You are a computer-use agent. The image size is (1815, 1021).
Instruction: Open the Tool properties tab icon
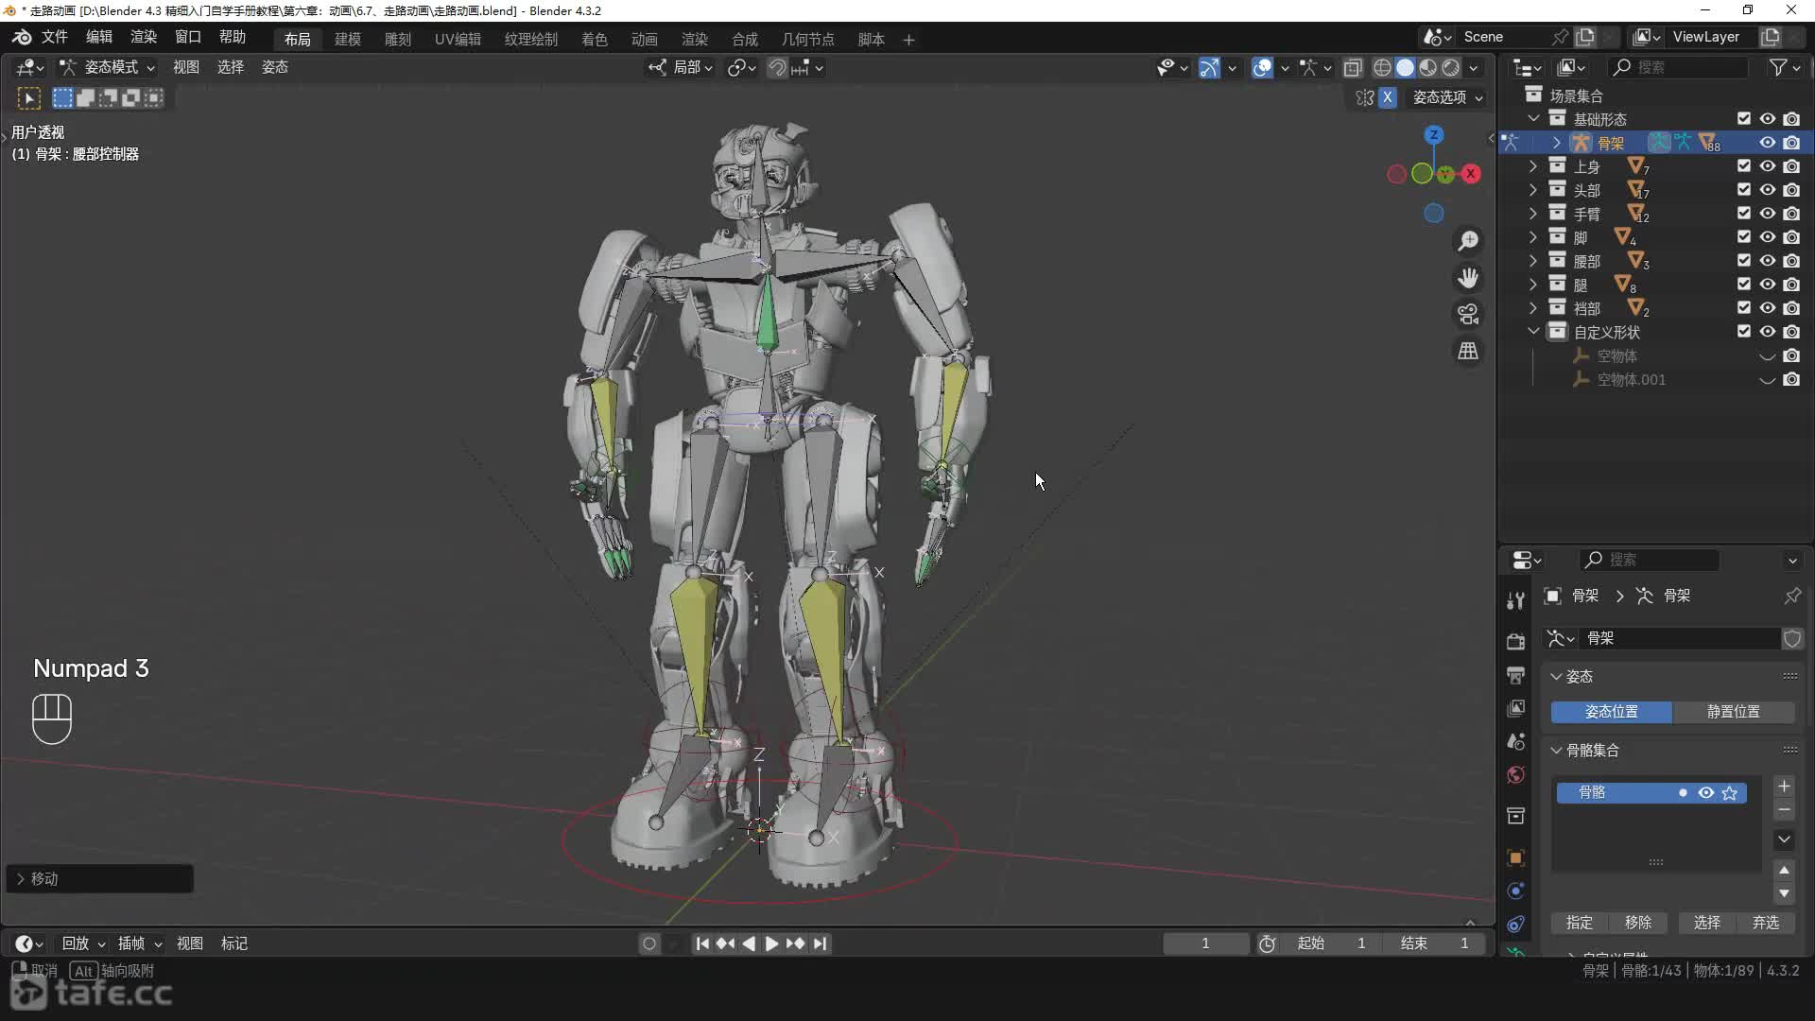coord(1515,600)
